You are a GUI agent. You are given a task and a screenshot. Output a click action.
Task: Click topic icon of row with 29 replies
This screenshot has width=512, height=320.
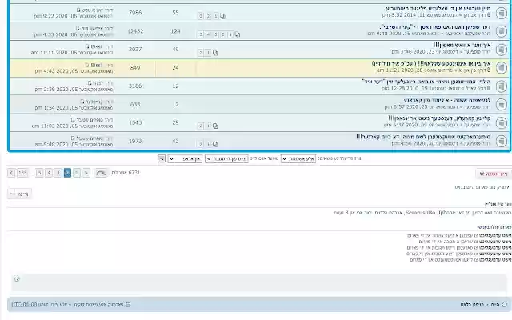(x=502, y=122)
